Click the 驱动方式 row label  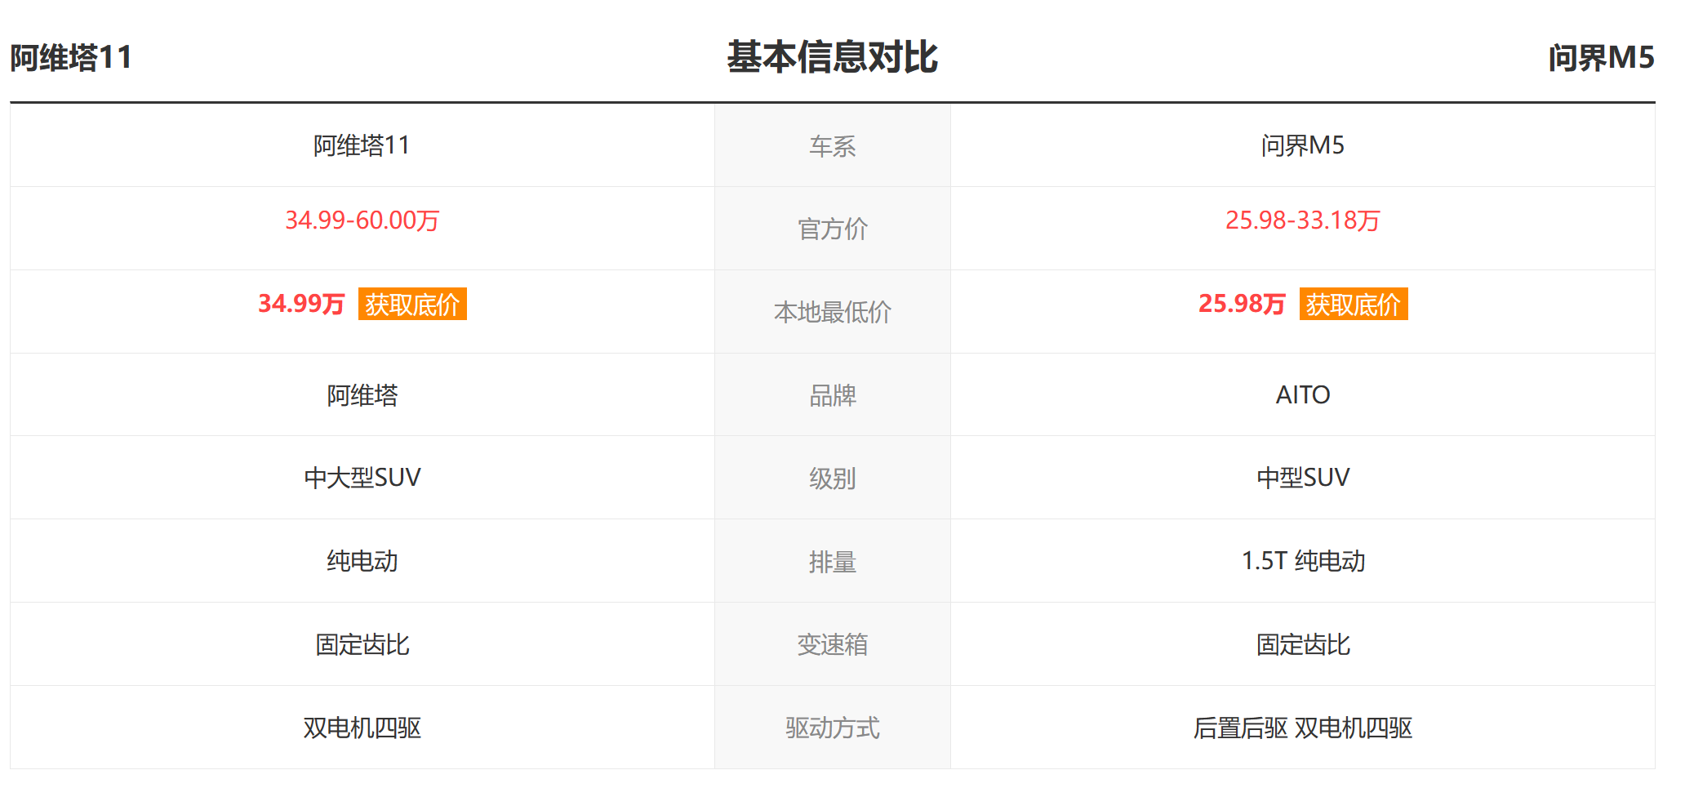[x=832, y=728]
